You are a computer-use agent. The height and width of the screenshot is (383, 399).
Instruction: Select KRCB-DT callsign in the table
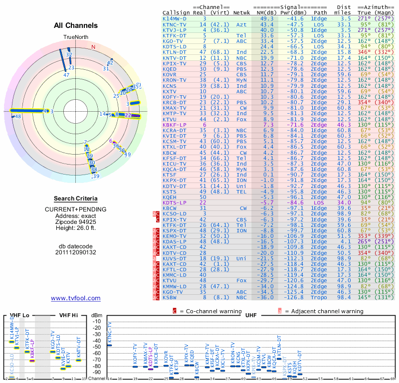pos(175,103)
